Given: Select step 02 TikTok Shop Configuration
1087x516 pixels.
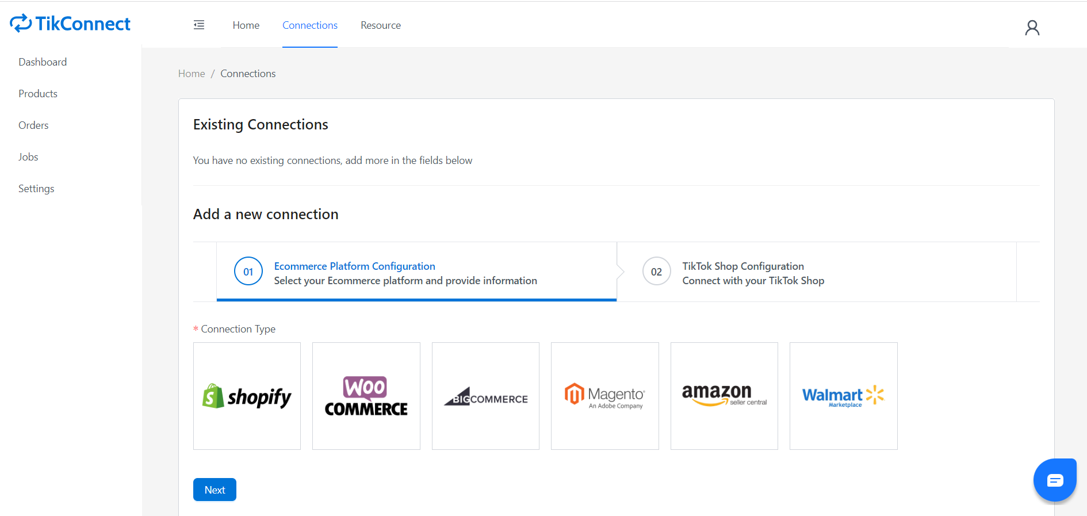Looking at the screenshot, I should (817, 272).
